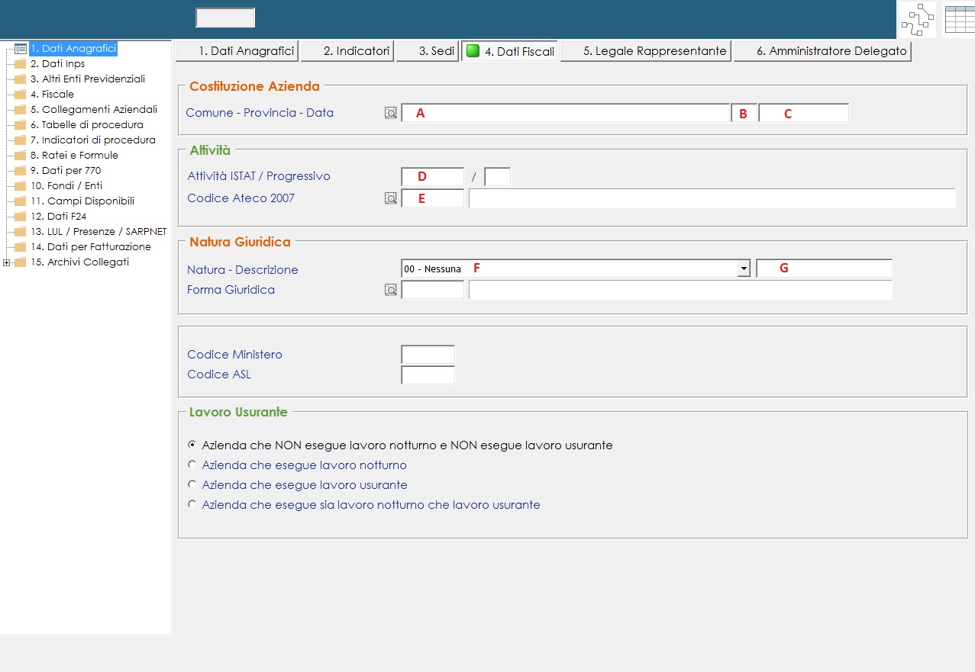The image size is (975, 672).
Task: Click folder icon beside 2. Dati Inps
Action: [20, 64]
